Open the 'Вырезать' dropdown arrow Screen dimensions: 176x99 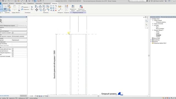click(29, 7)
